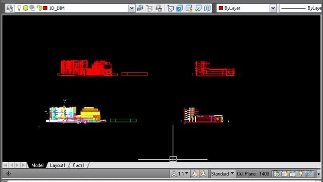This screenshot has width=323, height=182.
Task: Open the status bar menu arrow
Action: pos(318,174)
